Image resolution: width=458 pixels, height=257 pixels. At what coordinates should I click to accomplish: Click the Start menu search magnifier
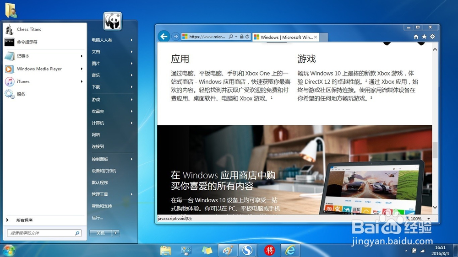coord(77,233)
